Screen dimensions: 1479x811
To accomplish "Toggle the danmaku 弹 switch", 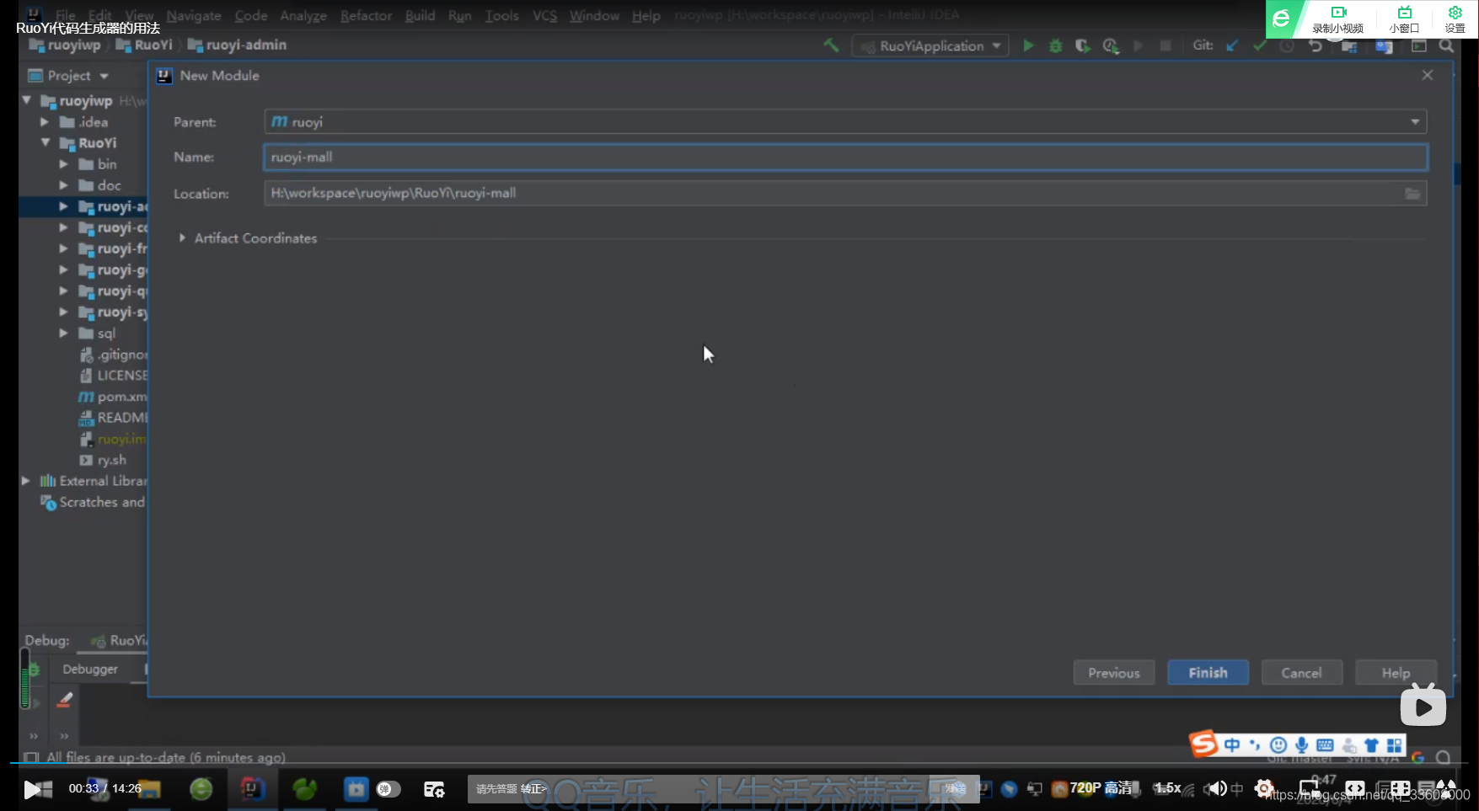I will click(388, 789).
